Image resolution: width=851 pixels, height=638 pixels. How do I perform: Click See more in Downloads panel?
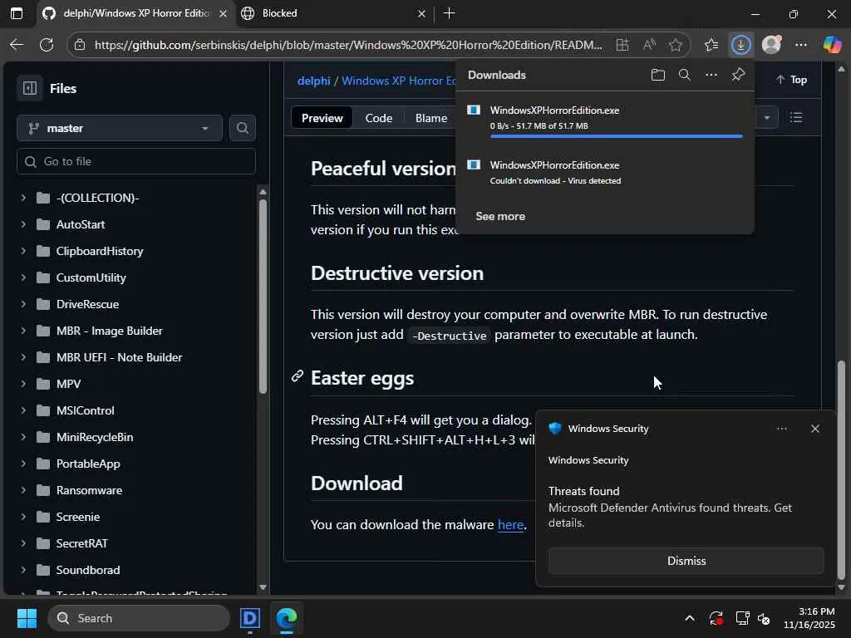tap(499, 216)
